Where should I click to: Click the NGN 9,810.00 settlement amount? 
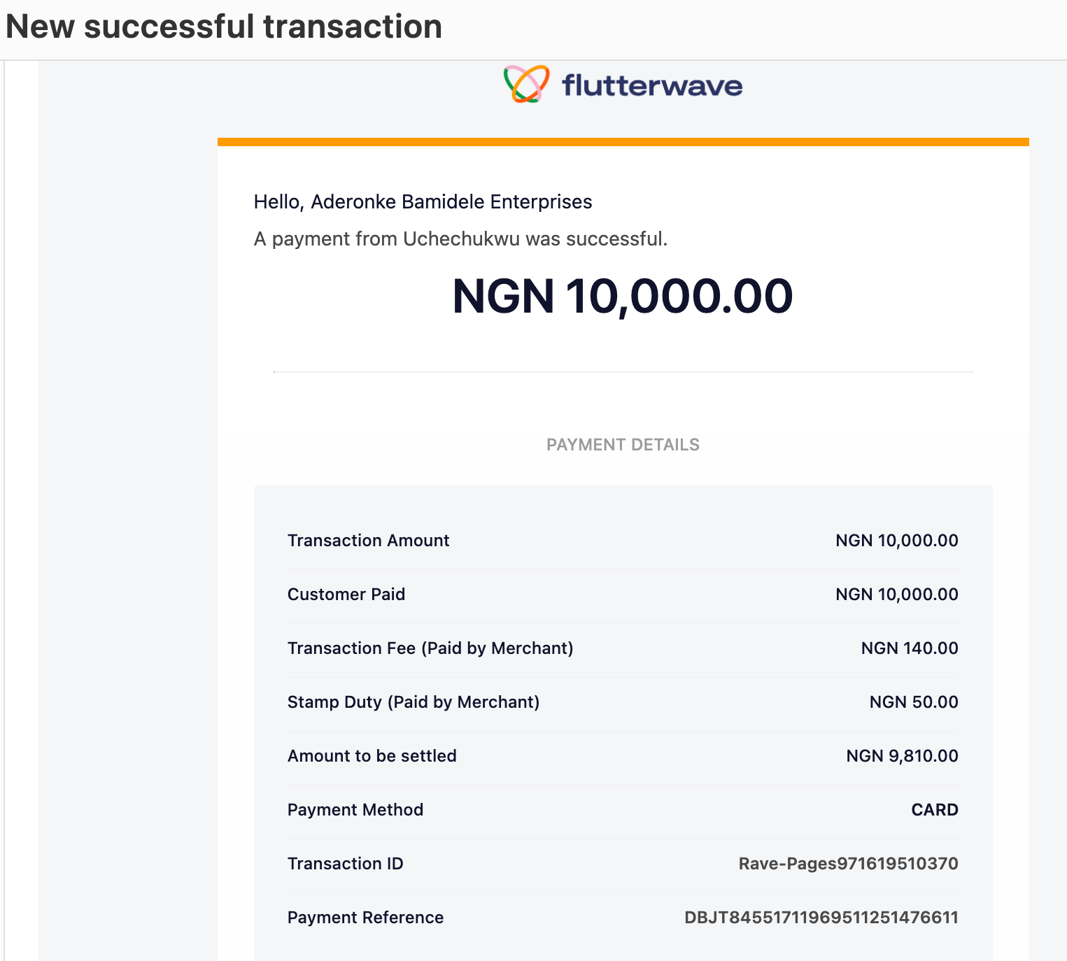902,756
